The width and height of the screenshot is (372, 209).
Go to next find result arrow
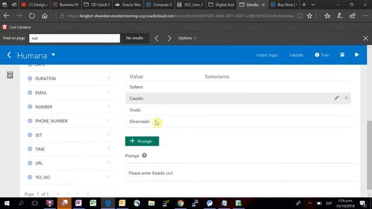[169, 38]
